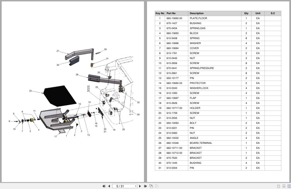291x189 pixels.
Task: Click the Qty column header
Action: [246, 13]
